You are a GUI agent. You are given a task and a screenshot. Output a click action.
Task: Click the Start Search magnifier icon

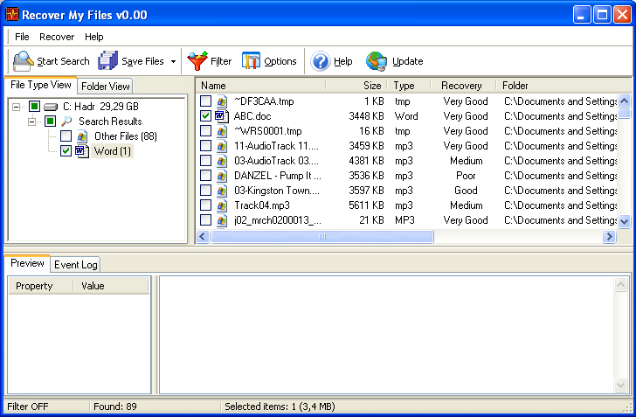[23, 61]
